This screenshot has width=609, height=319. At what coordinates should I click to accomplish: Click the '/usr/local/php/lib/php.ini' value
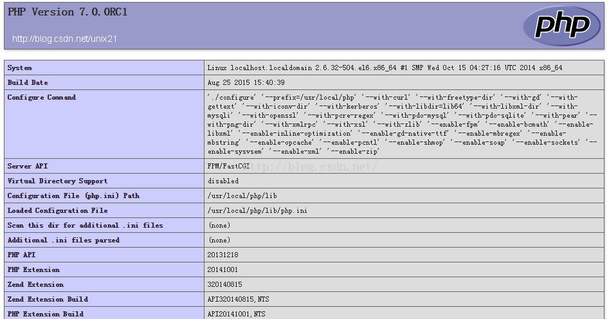click(x=257, y=210)
